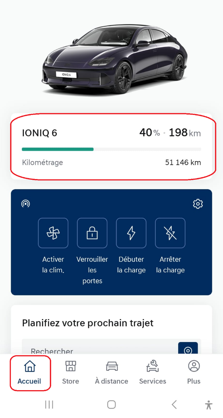Open the Services tab
Screen dimensions: 223x418
(x=152, y=372)
